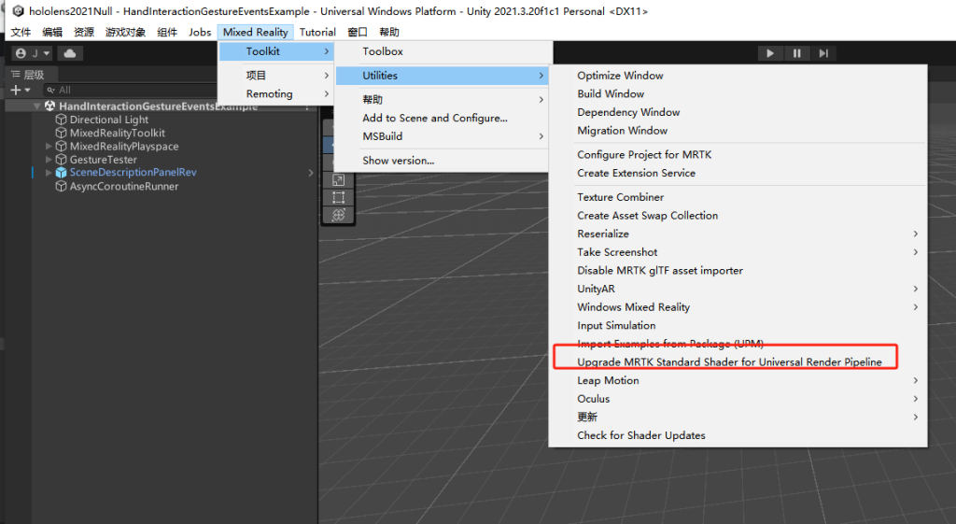Click the Pause button
Image resolution: width=956 pixels, height=524 pixels.
click(796, 53)
